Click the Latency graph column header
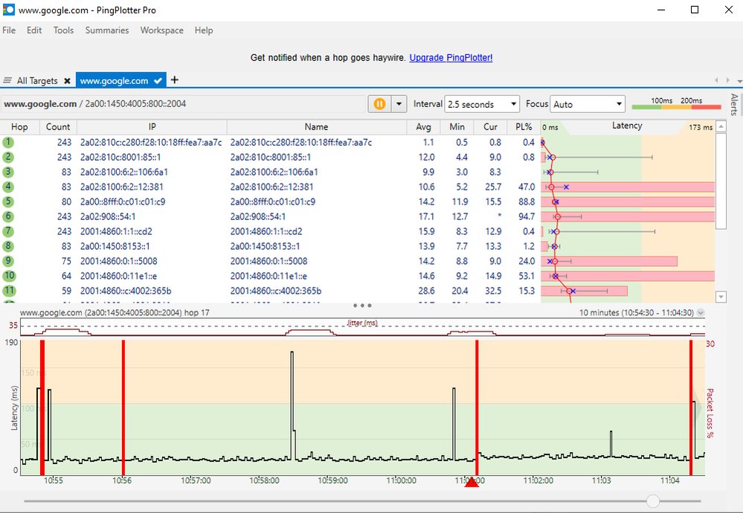 [x=627, y=126]
